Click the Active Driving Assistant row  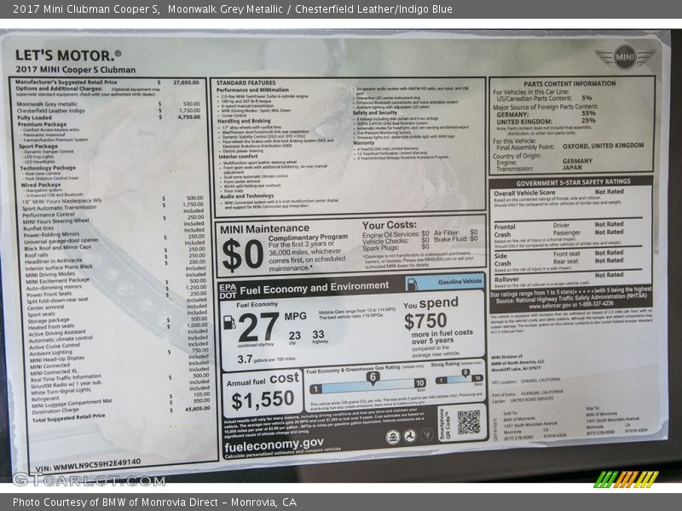coord(118,332)
